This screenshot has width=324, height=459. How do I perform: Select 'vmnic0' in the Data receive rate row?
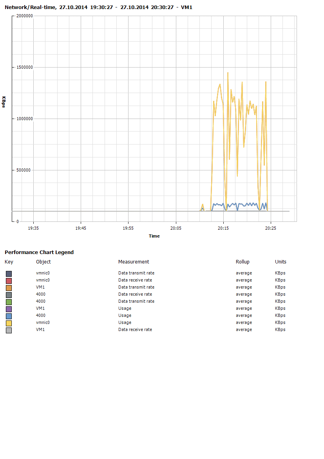(43, 280)
